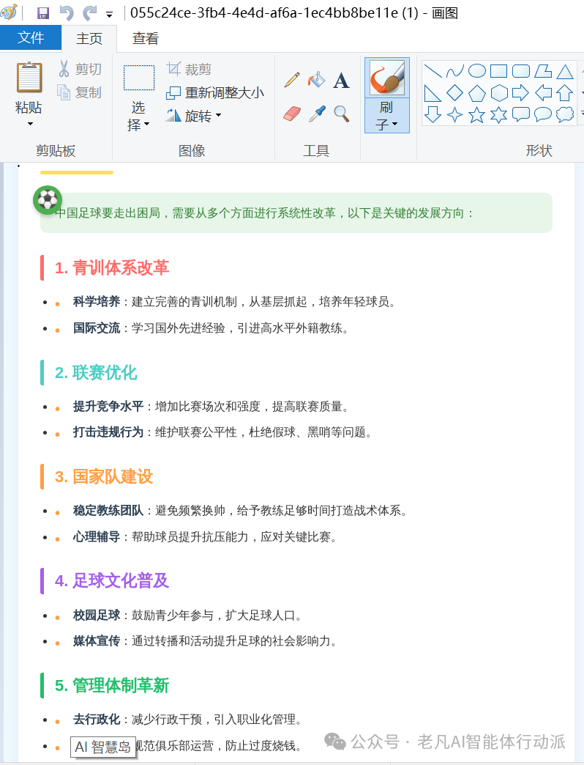
Task: Select the 刷子 brush tool icon
Action: 387,78
